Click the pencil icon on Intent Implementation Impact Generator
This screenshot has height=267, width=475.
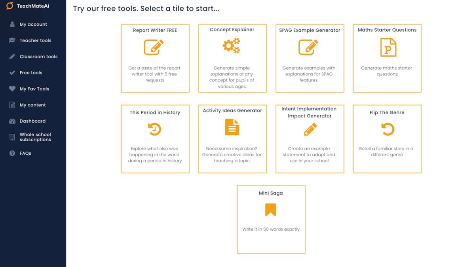(x=310, y=129)
